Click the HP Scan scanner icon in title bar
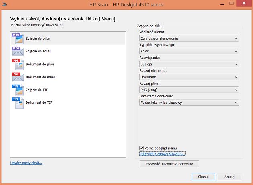 [x=4, y=4]
